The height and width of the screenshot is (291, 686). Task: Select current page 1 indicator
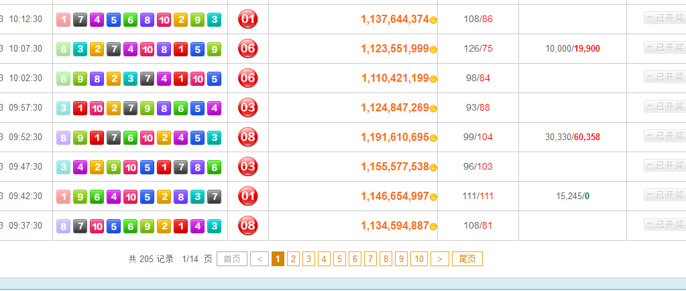click(x=278, y=259)
